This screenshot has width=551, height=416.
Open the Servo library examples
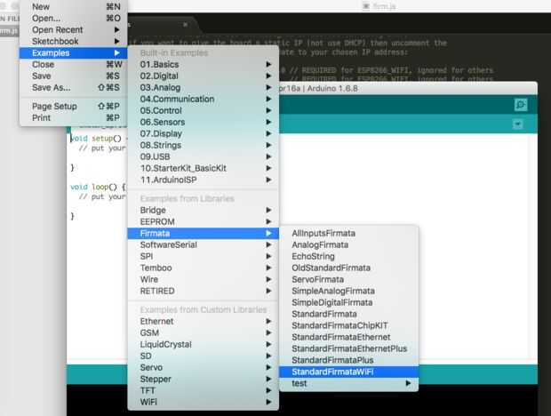pyautogui.click(x=204, y=367)
